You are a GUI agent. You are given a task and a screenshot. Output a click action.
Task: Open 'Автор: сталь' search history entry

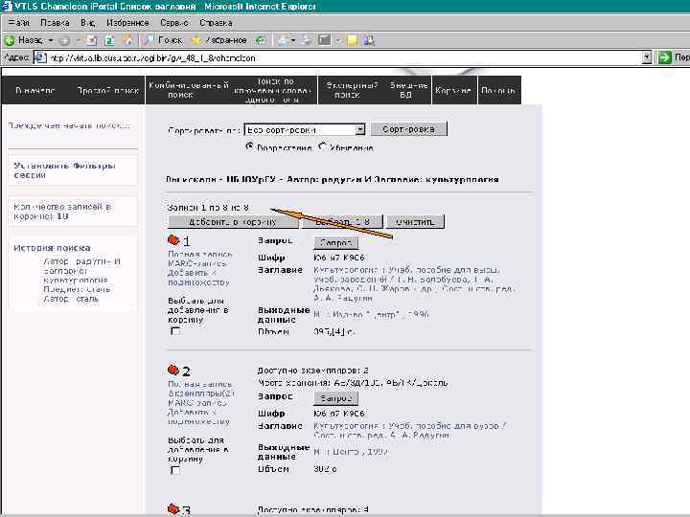[71, 299]
